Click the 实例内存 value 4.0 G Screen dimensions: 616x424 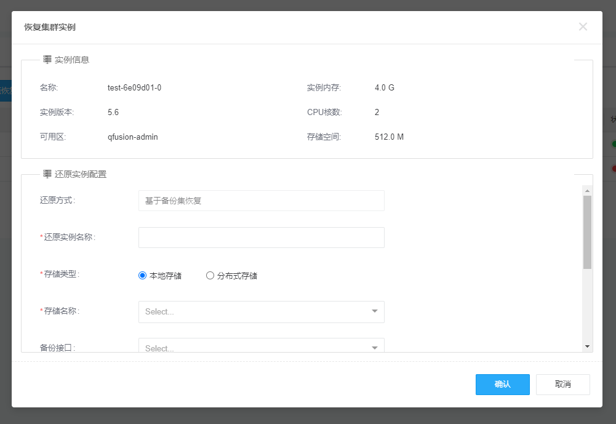384,87
